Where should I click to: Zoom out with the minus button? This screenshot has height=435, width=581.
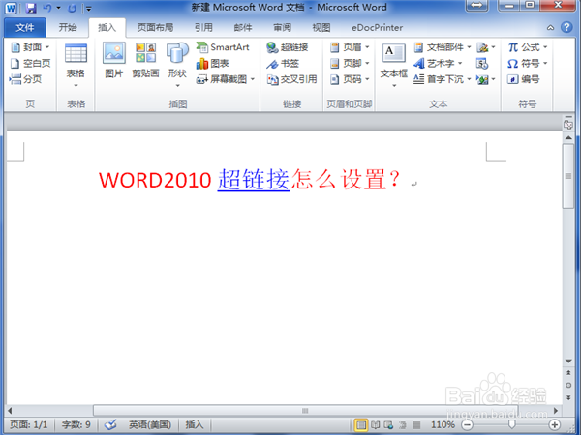pyautogui.click(x=468, y=424)
